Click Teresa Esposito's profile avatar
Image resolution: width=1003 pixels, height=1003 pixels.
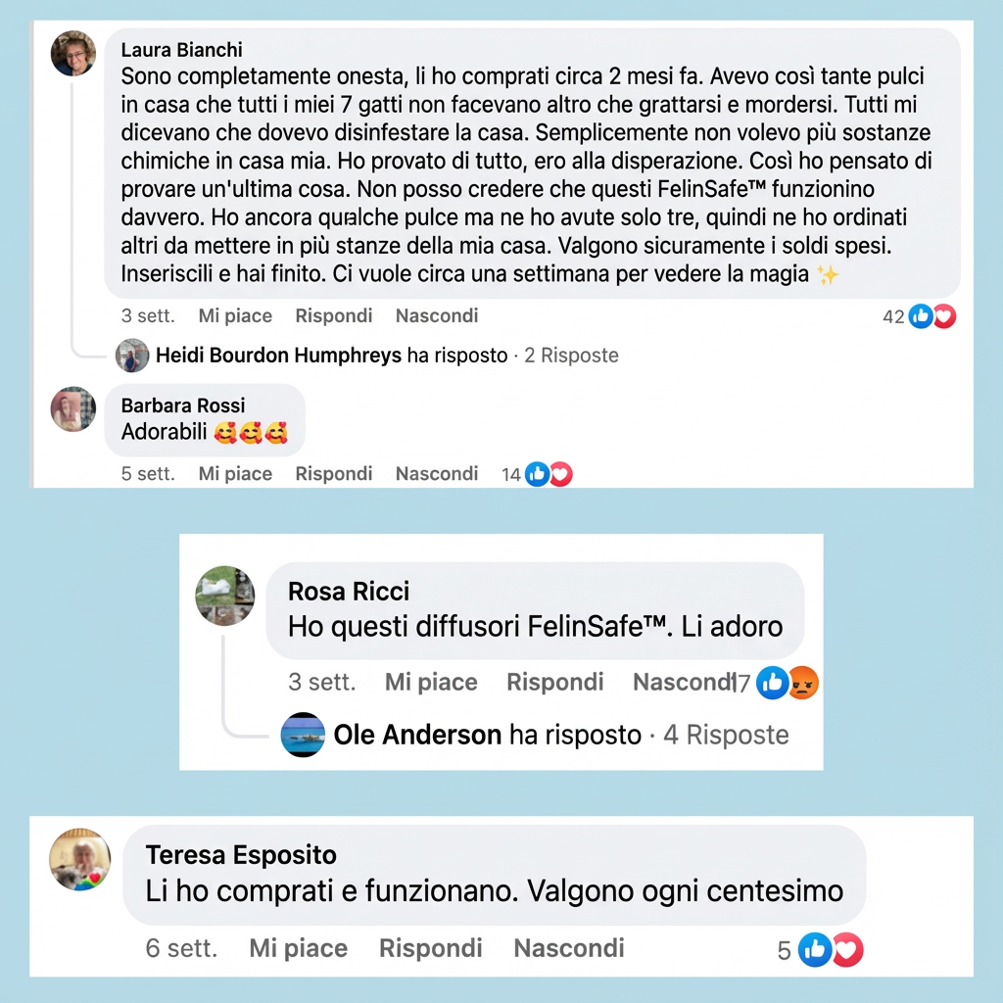[x=80, y=859]
